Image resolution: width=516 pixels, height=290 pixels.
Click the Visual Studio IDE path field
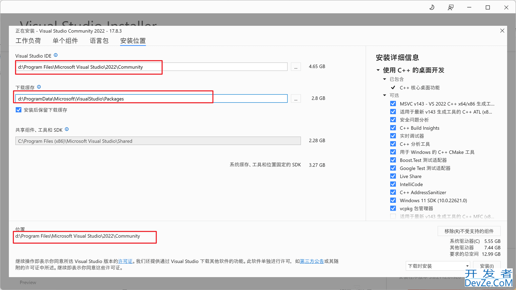point(151,67)
